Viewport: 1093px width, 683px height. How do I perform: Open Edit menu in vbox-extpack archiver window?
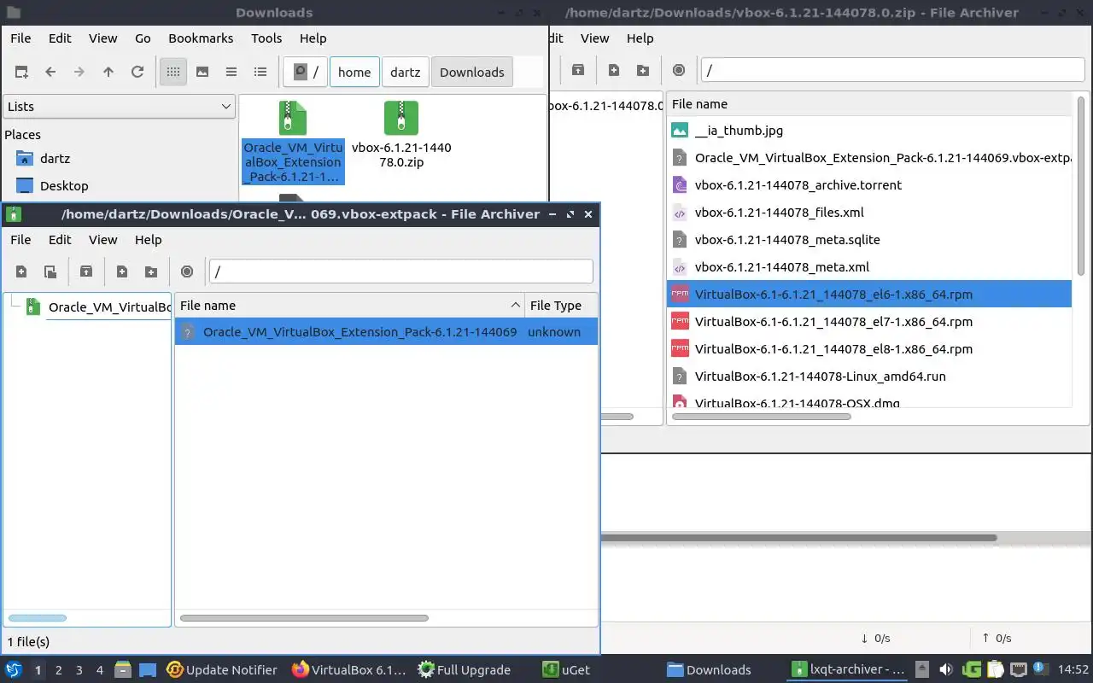[x=60, y=240]
